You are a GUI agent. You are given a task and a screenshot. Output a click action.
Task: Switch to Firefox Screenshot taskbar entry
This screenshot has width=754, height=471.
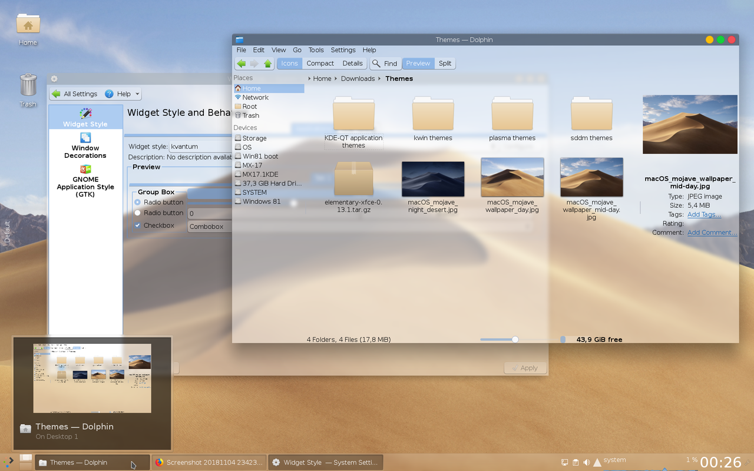pos(209,463)
